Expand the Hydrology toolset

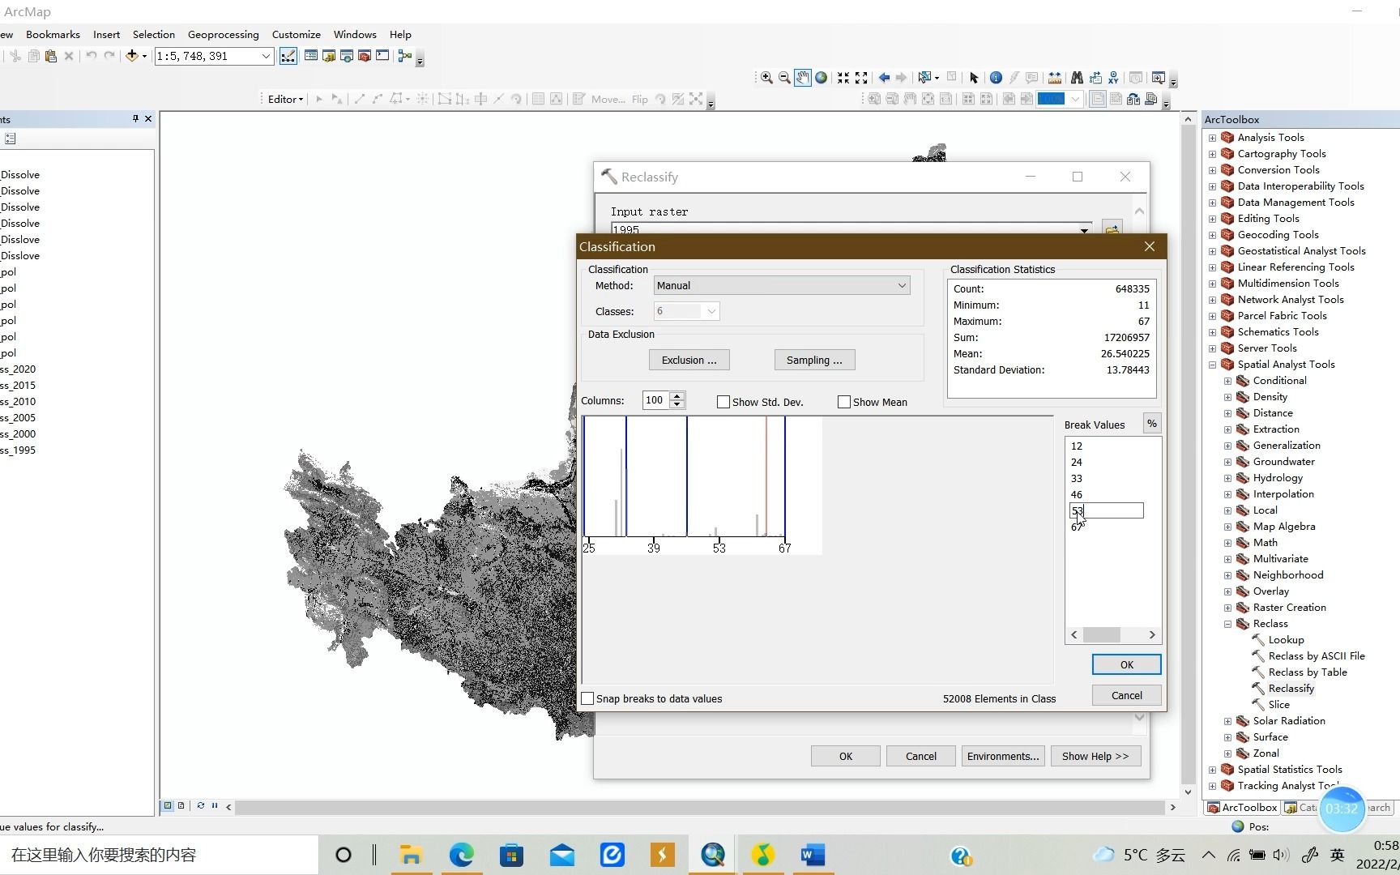[x=1228, y=478]
